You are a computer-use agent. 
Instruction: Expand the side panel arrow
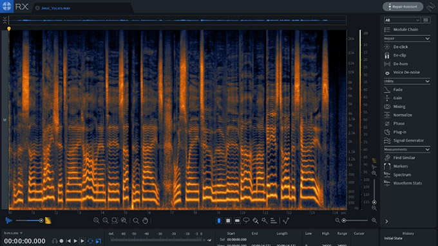386,221
